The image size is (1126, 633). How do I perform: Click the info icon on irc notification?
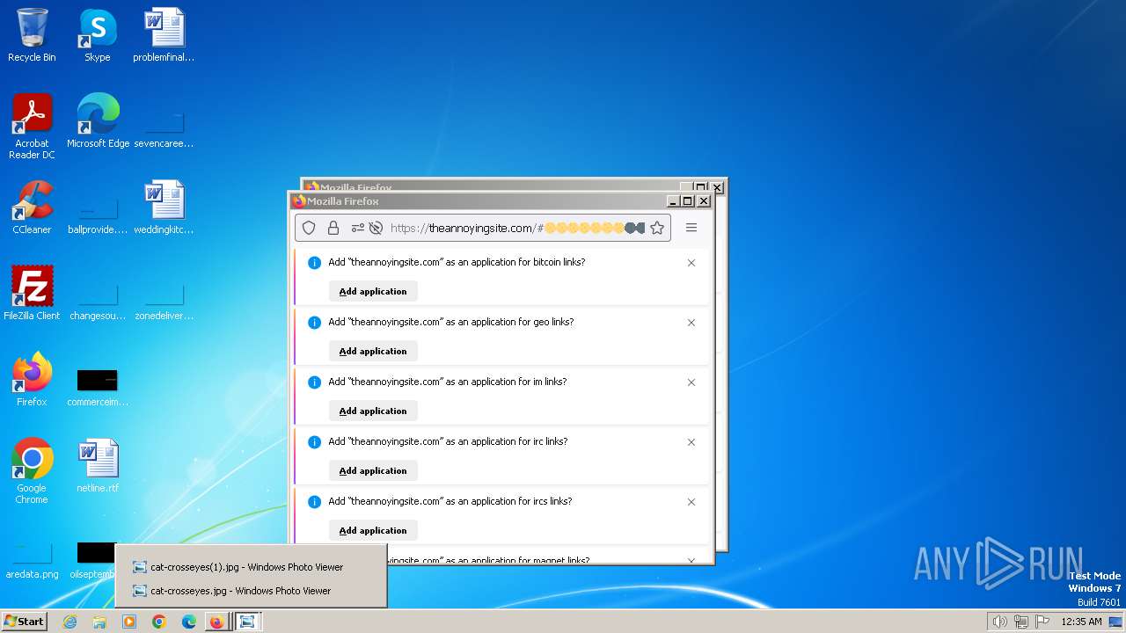[x=314, y=442]
